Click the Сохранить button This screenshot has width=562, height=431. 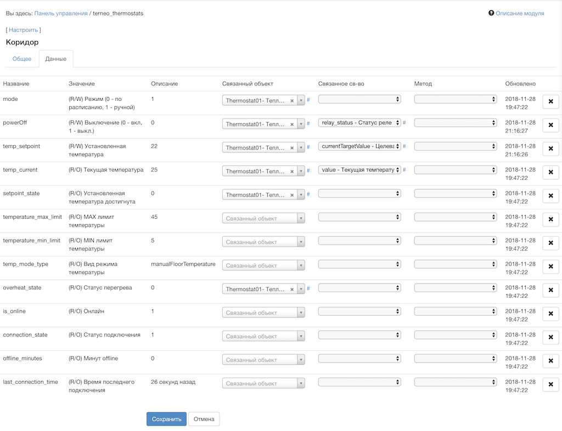(166, 419)
